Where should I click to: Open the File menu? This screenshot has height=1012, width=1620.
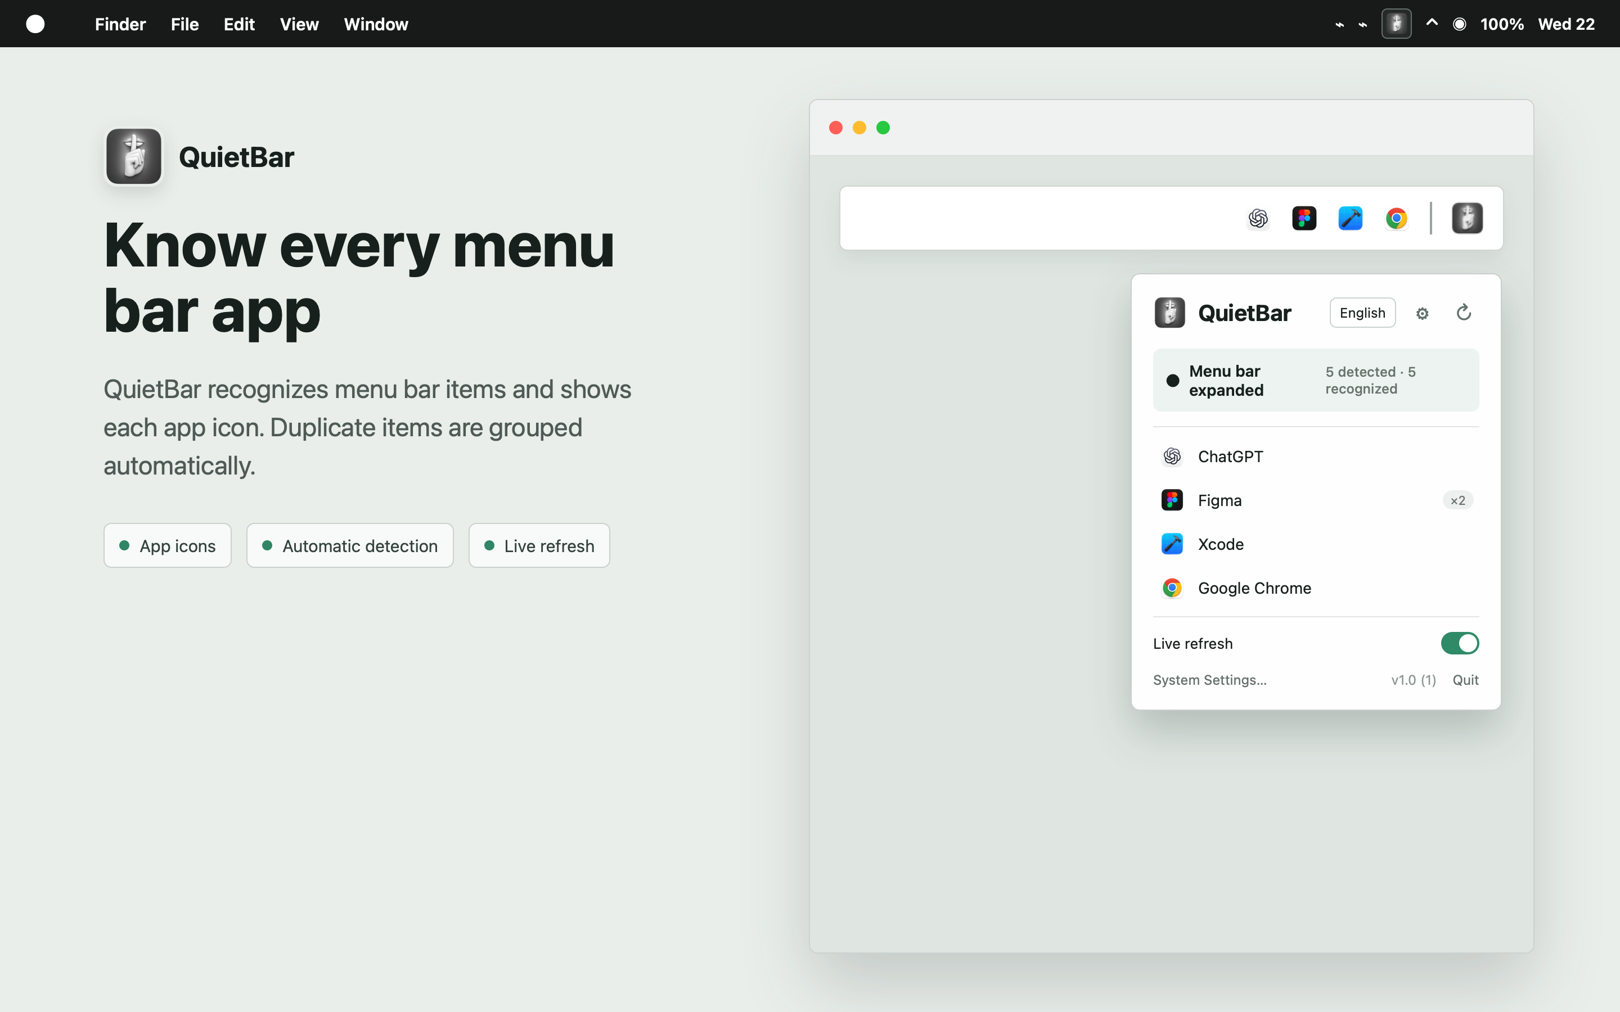tap(184, 24)
